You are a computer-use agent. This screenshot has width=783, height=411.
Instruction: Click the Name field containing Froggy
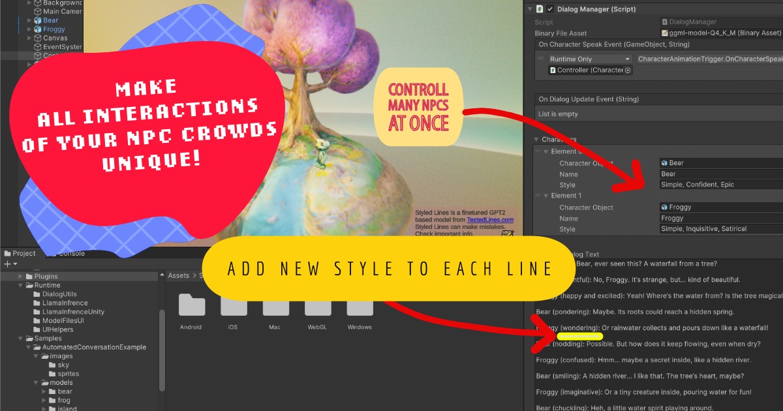[x=721, y=219]
